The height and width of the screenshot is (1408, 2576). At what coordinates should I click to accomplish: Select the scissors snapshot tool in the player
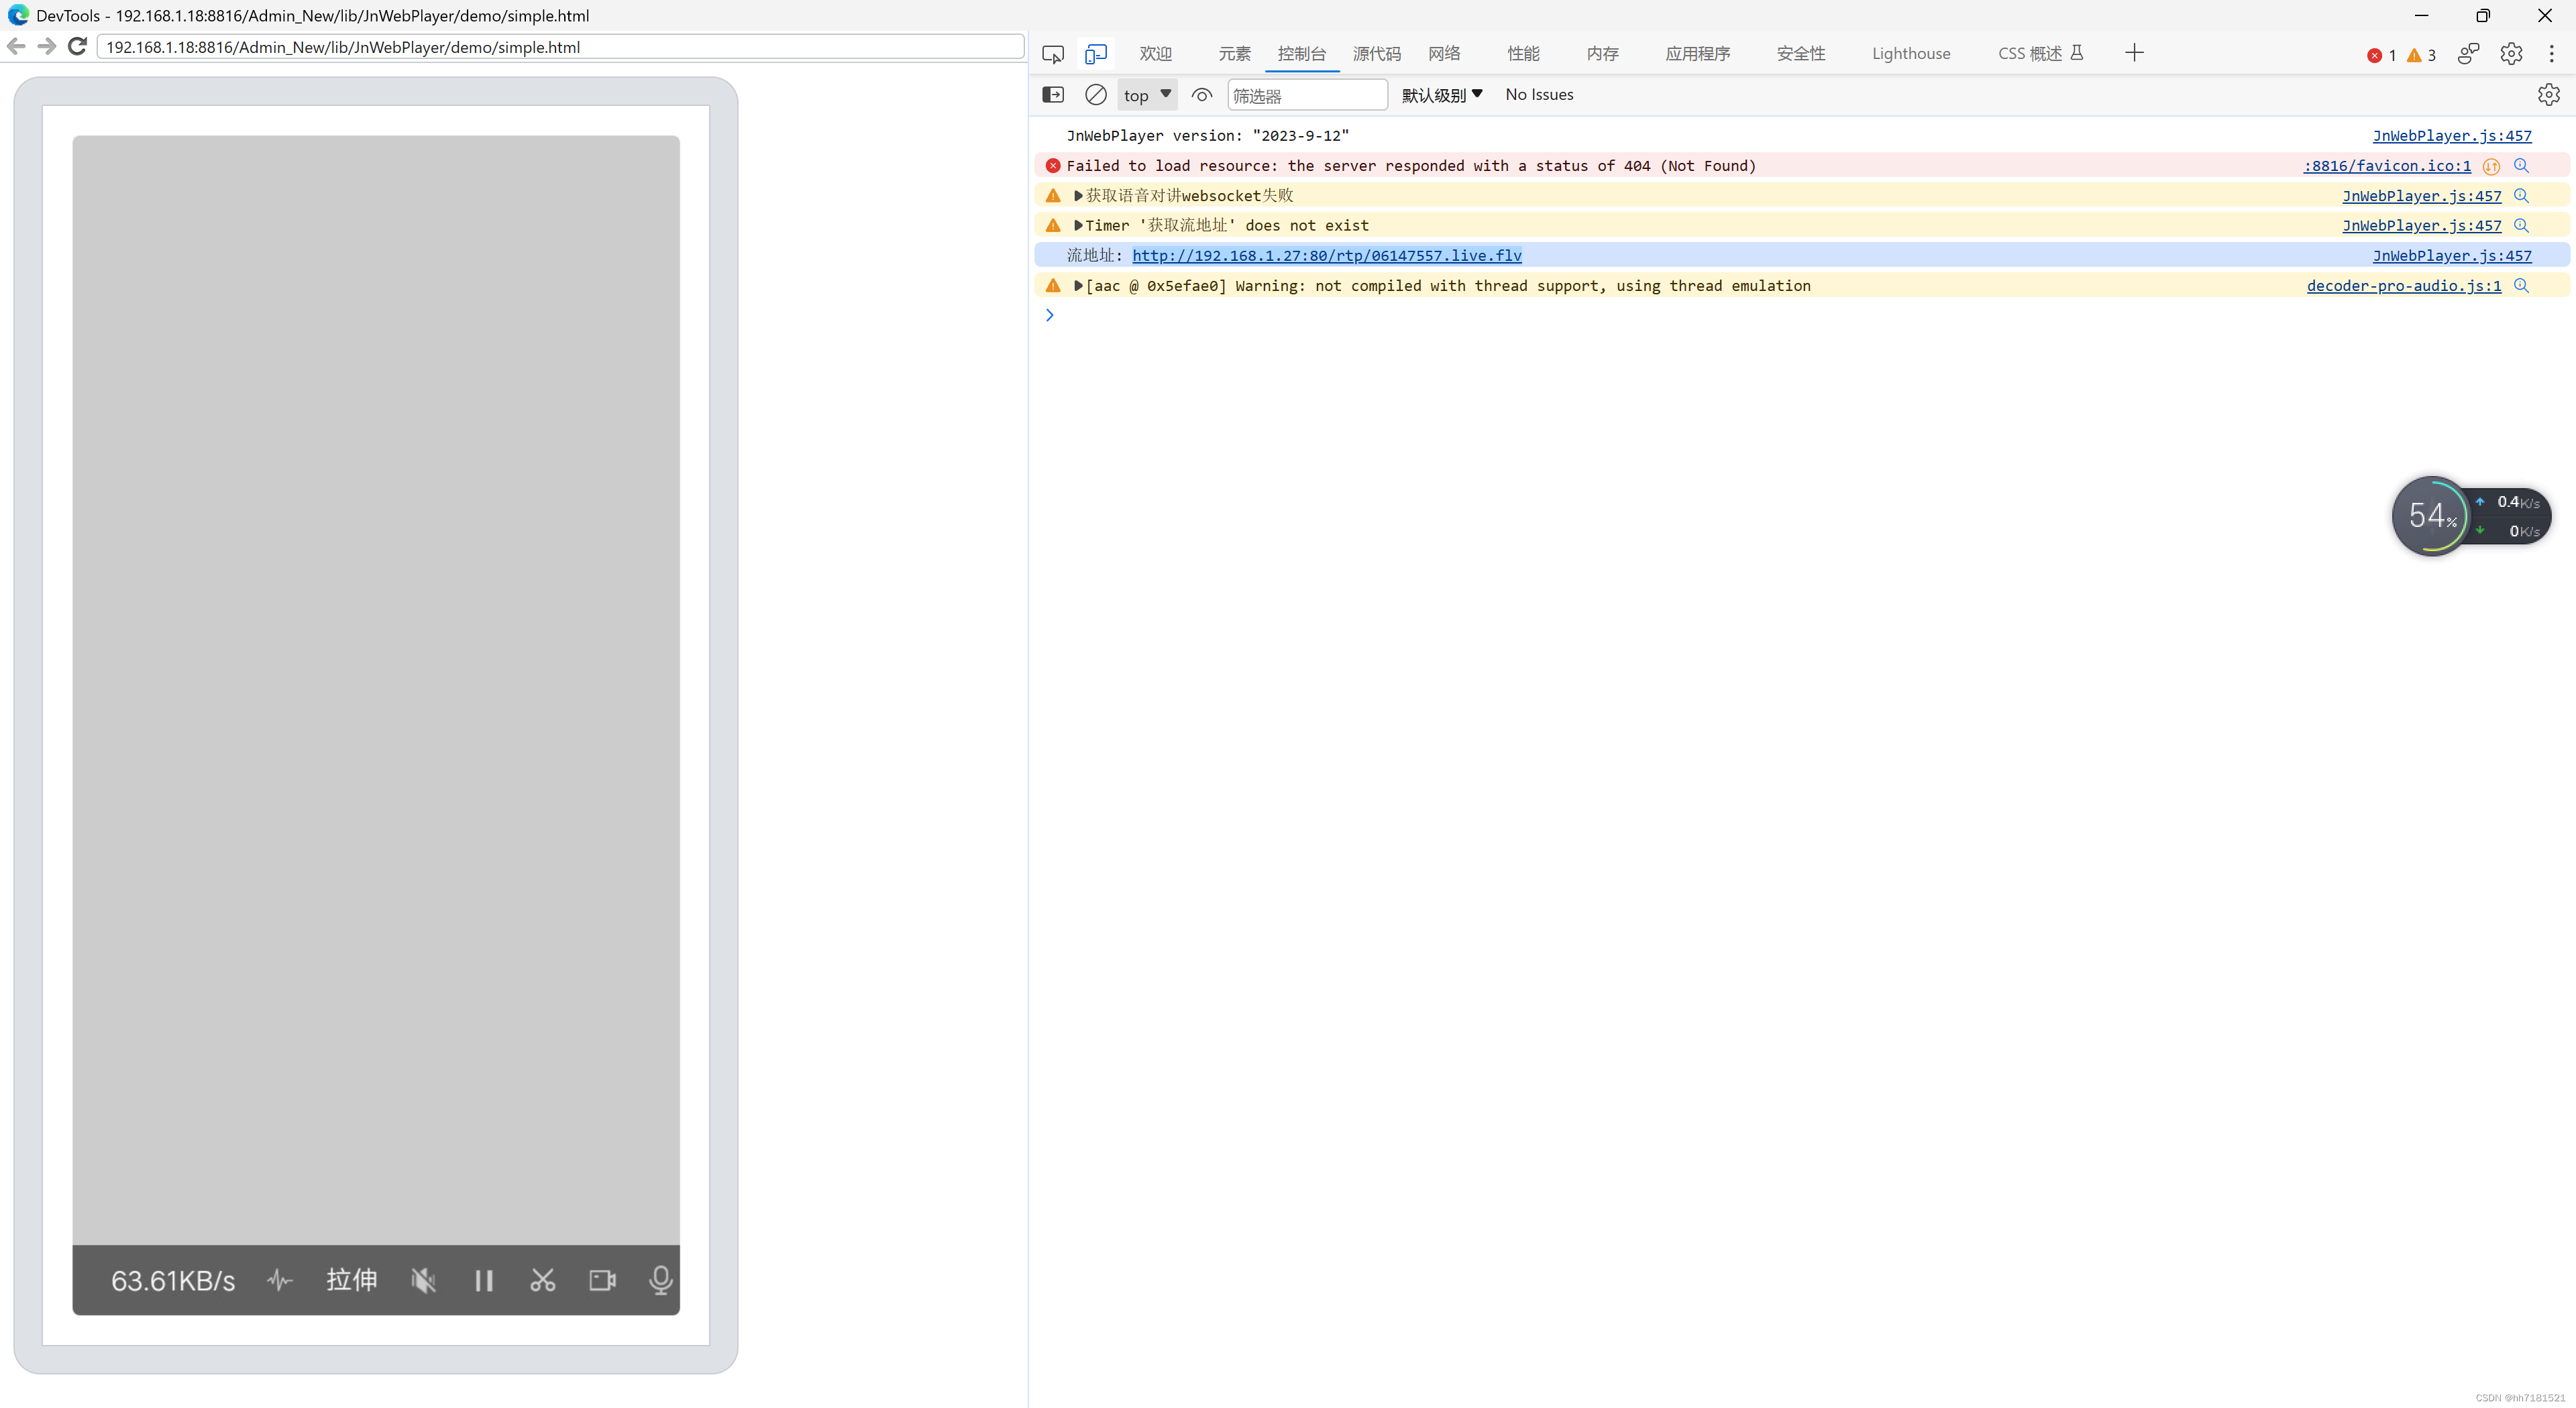(x=542, y=1280)
